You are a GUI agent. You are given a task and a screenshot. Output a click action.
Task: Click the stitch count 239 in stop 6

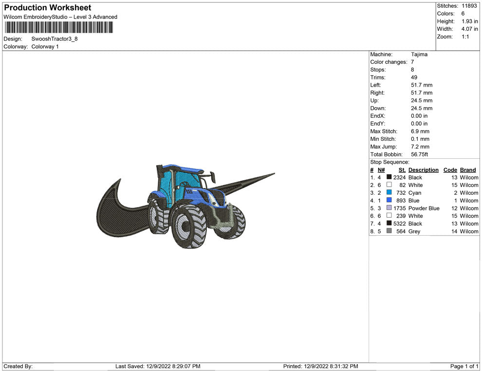401,216
